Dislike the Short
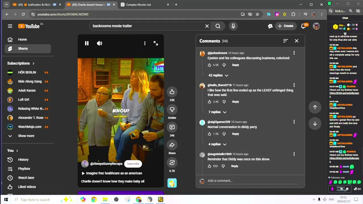This screenshot has width=363, height=204. [172, 109]
